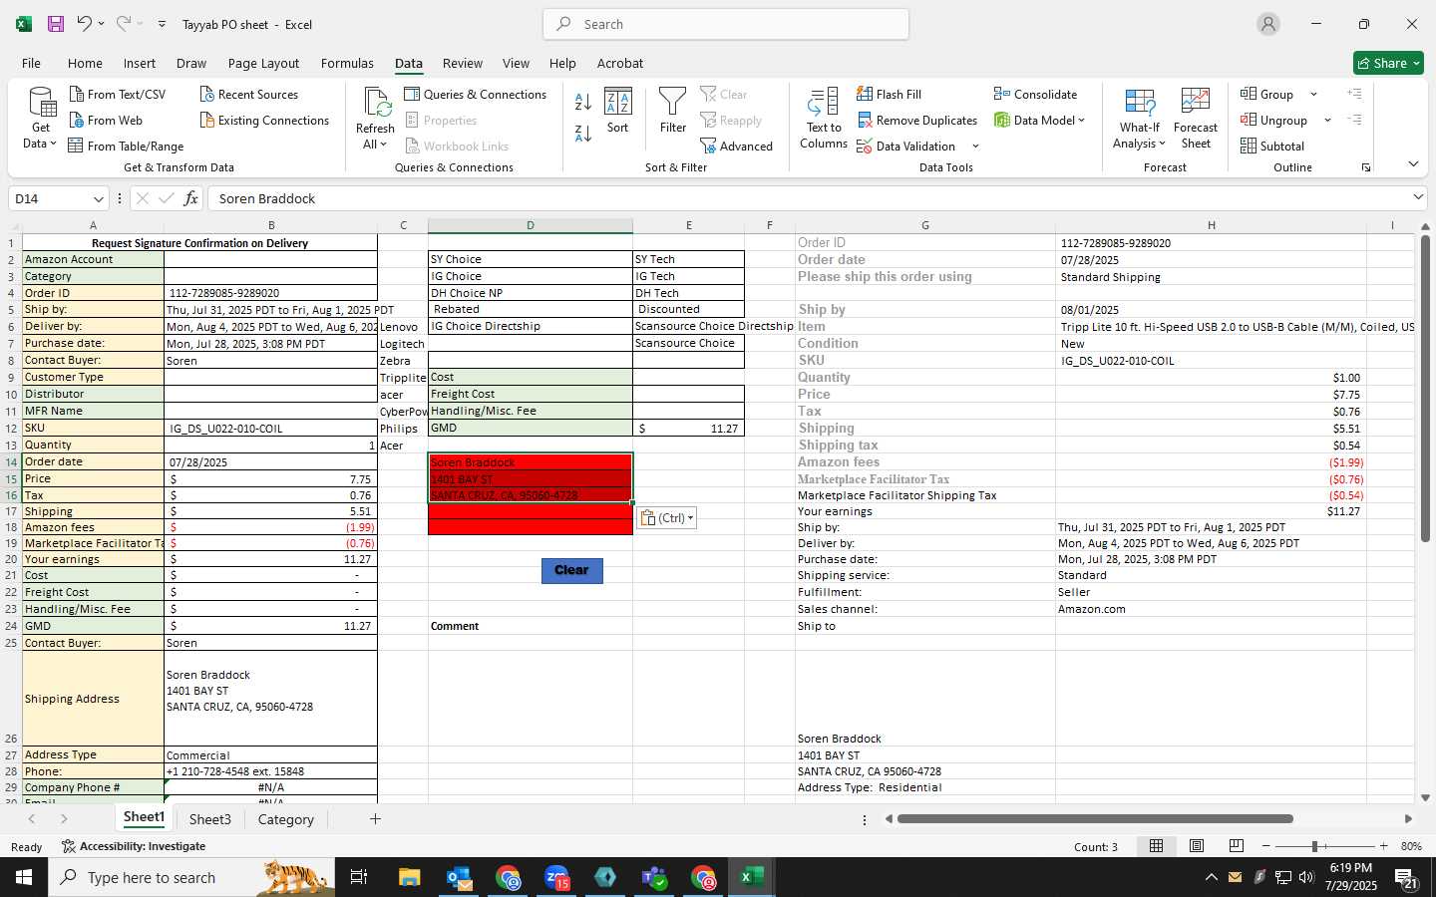
Task: Select cell containing 112-7289085-9289020 in column B
Action: pyautogui.click(x=270, y=293)
